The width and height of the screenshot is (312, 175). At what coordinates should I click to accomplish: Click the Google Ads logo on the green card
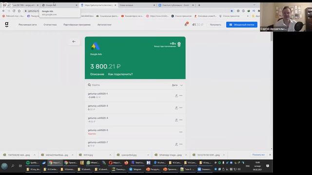(x=96, y=46)
